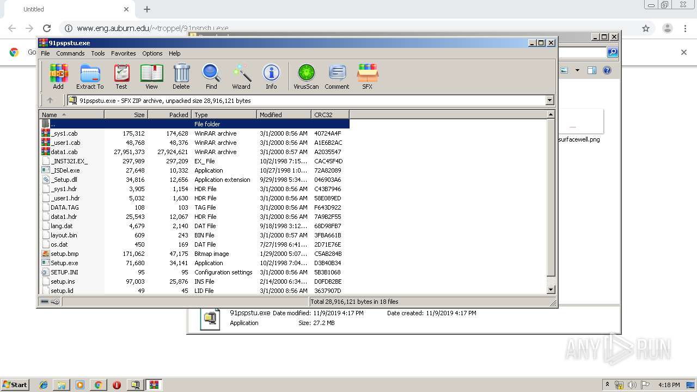This screenshot has width=697, height=392.
Task: Click the taskbar clock showing 4:18 PM
Action: 669,385
